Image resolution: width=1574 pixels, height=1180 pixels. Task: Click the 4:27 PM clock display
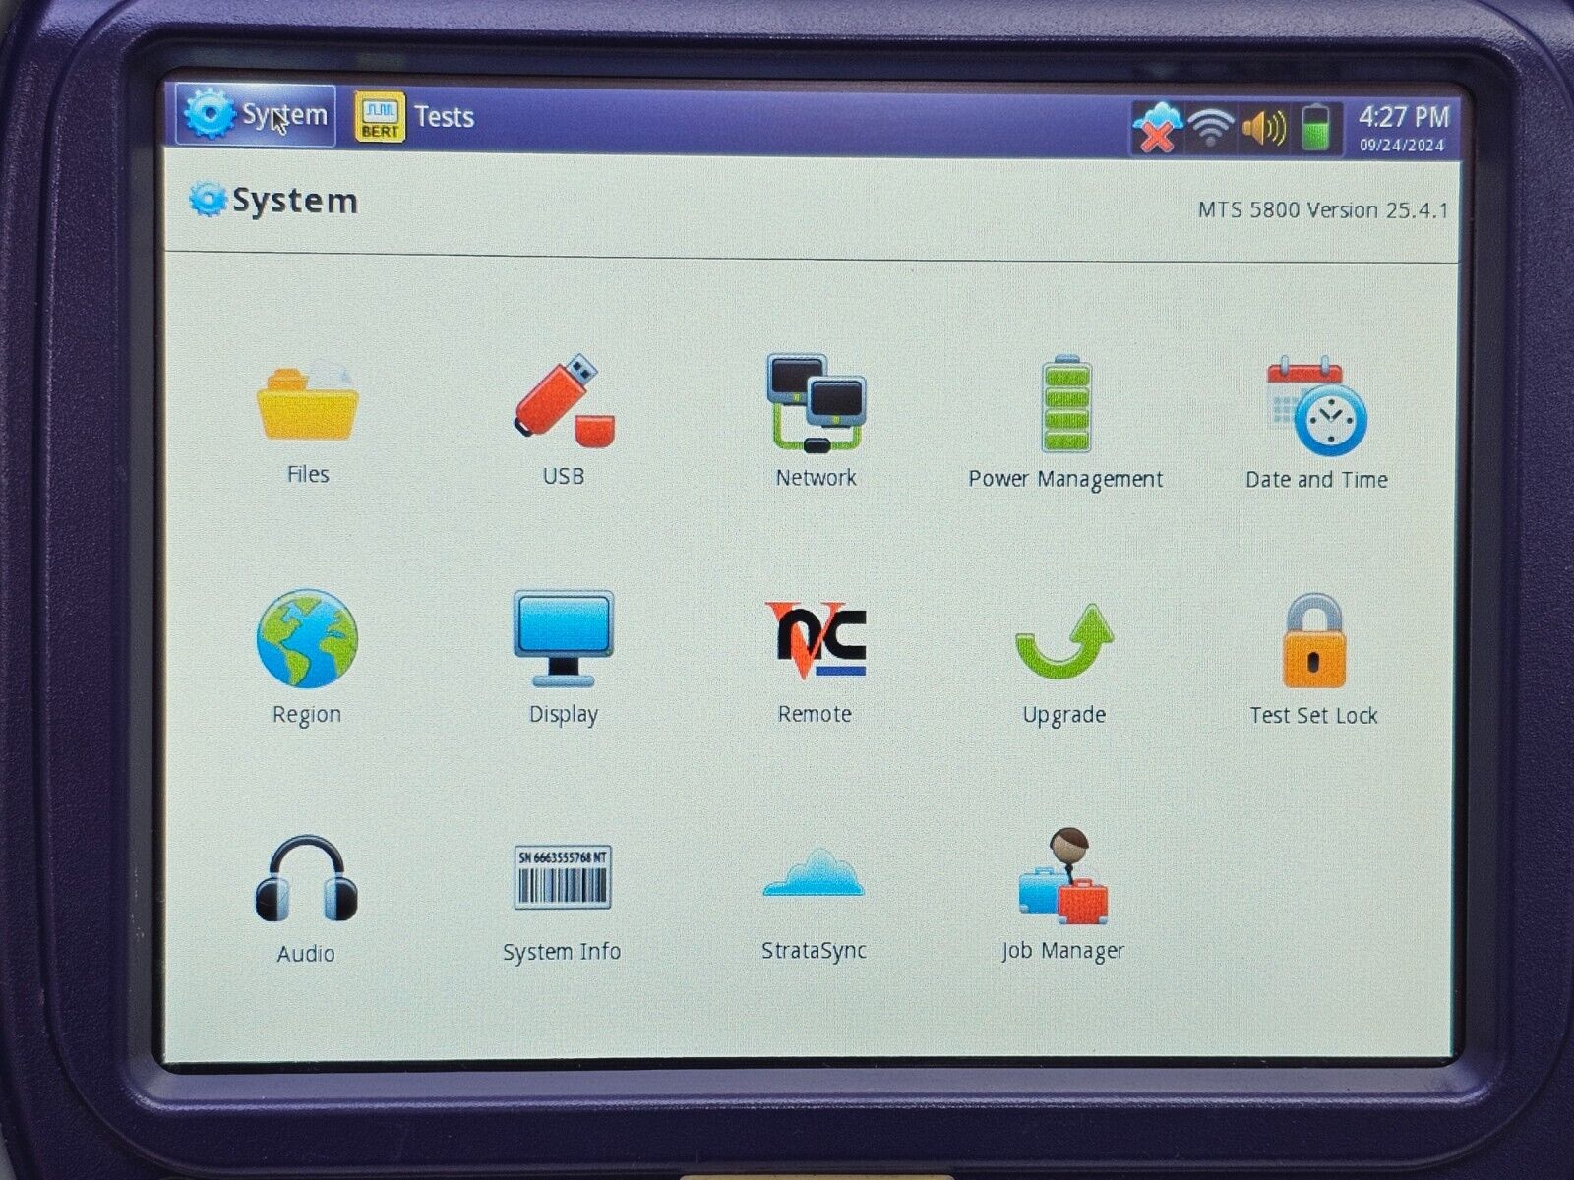tap(1403, 127)
